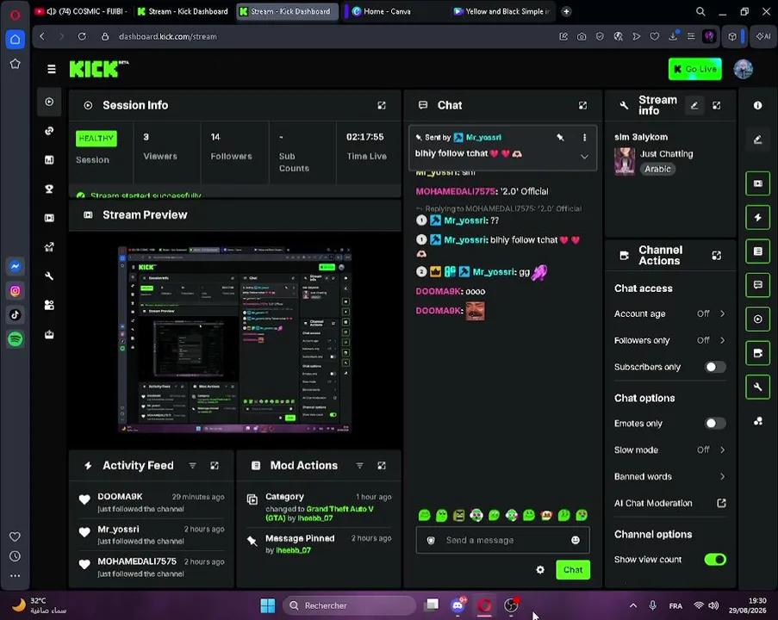Viewport: 778px width, 620px height.
Task: Expand the Channel Actions panel
Action: [x=717, y=256]
